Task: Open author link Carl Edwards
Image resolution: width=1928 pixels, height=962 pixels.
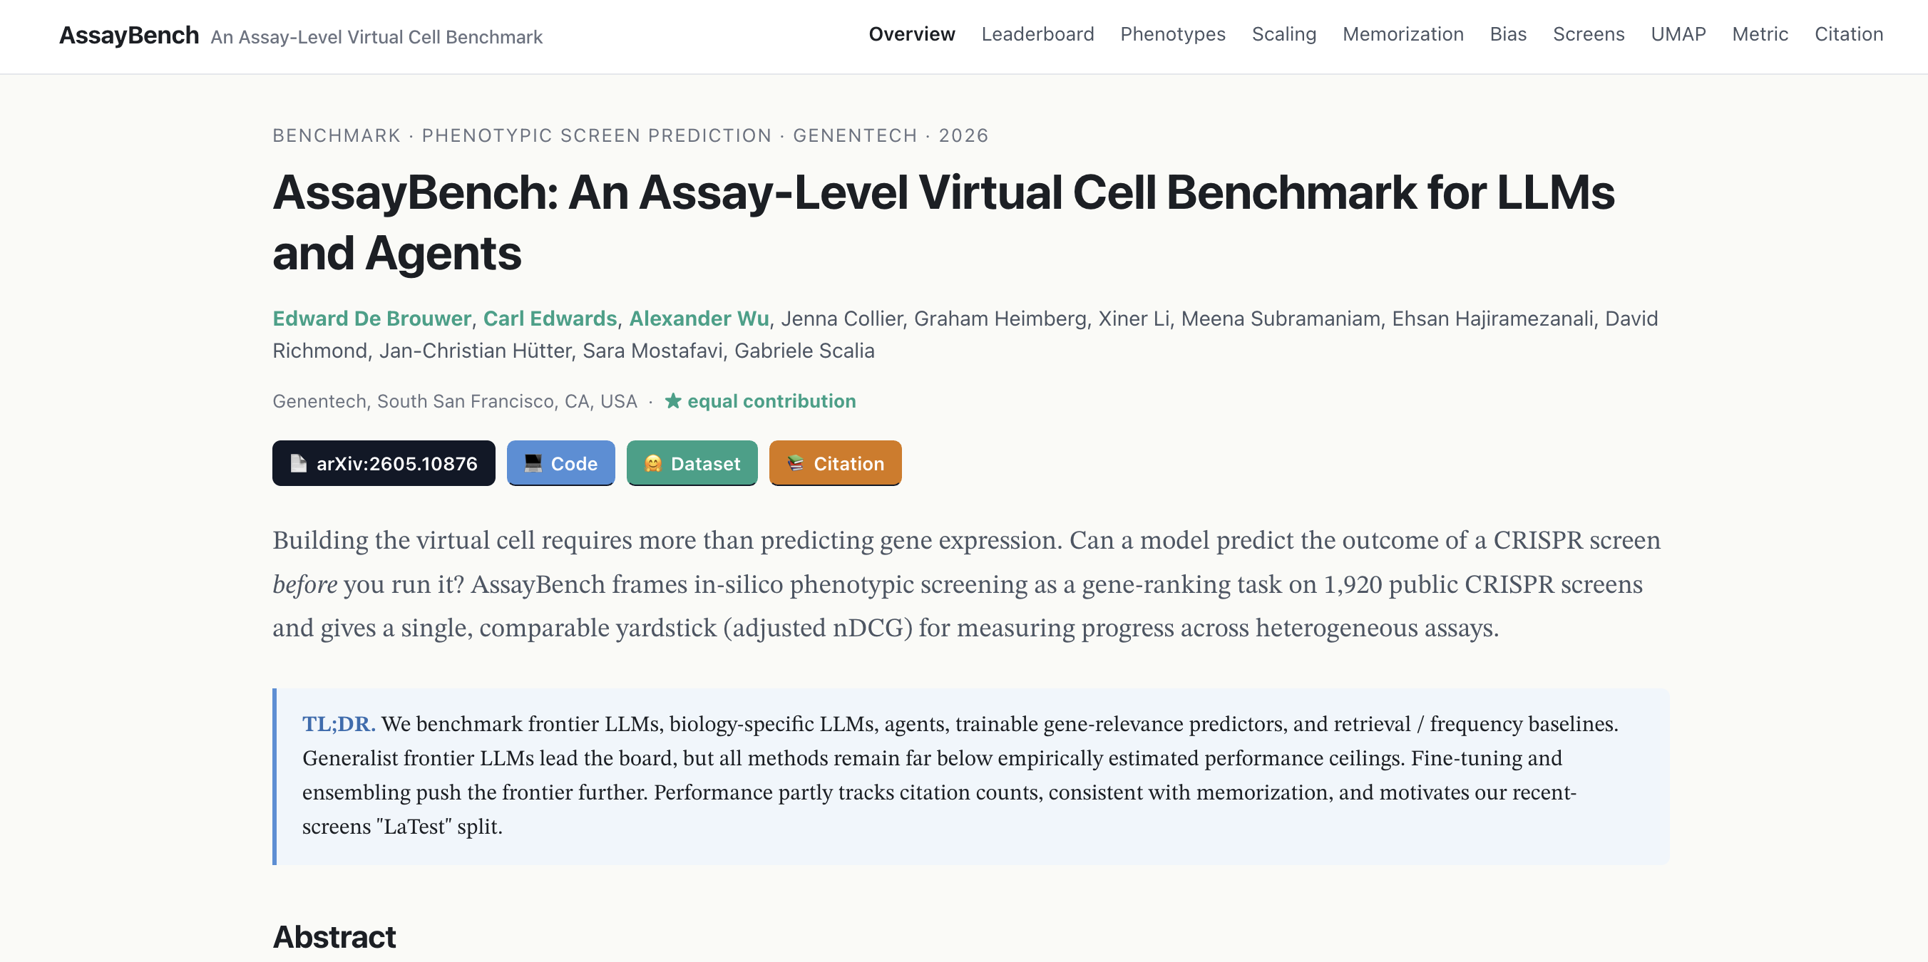Action: 550,319
